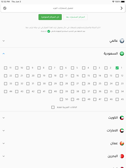
Task: Open the الامارات country row
Action: (63, 131)
